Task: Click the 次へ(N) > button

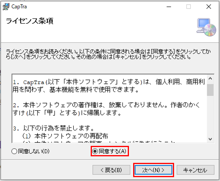Action: pos(154,170)
